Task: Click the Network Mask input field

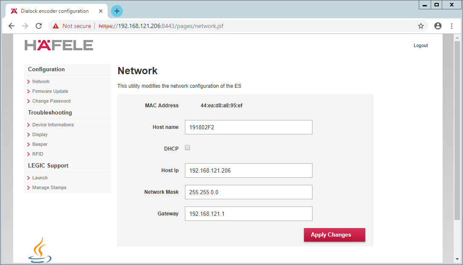Action: click(x=249, y=192)
